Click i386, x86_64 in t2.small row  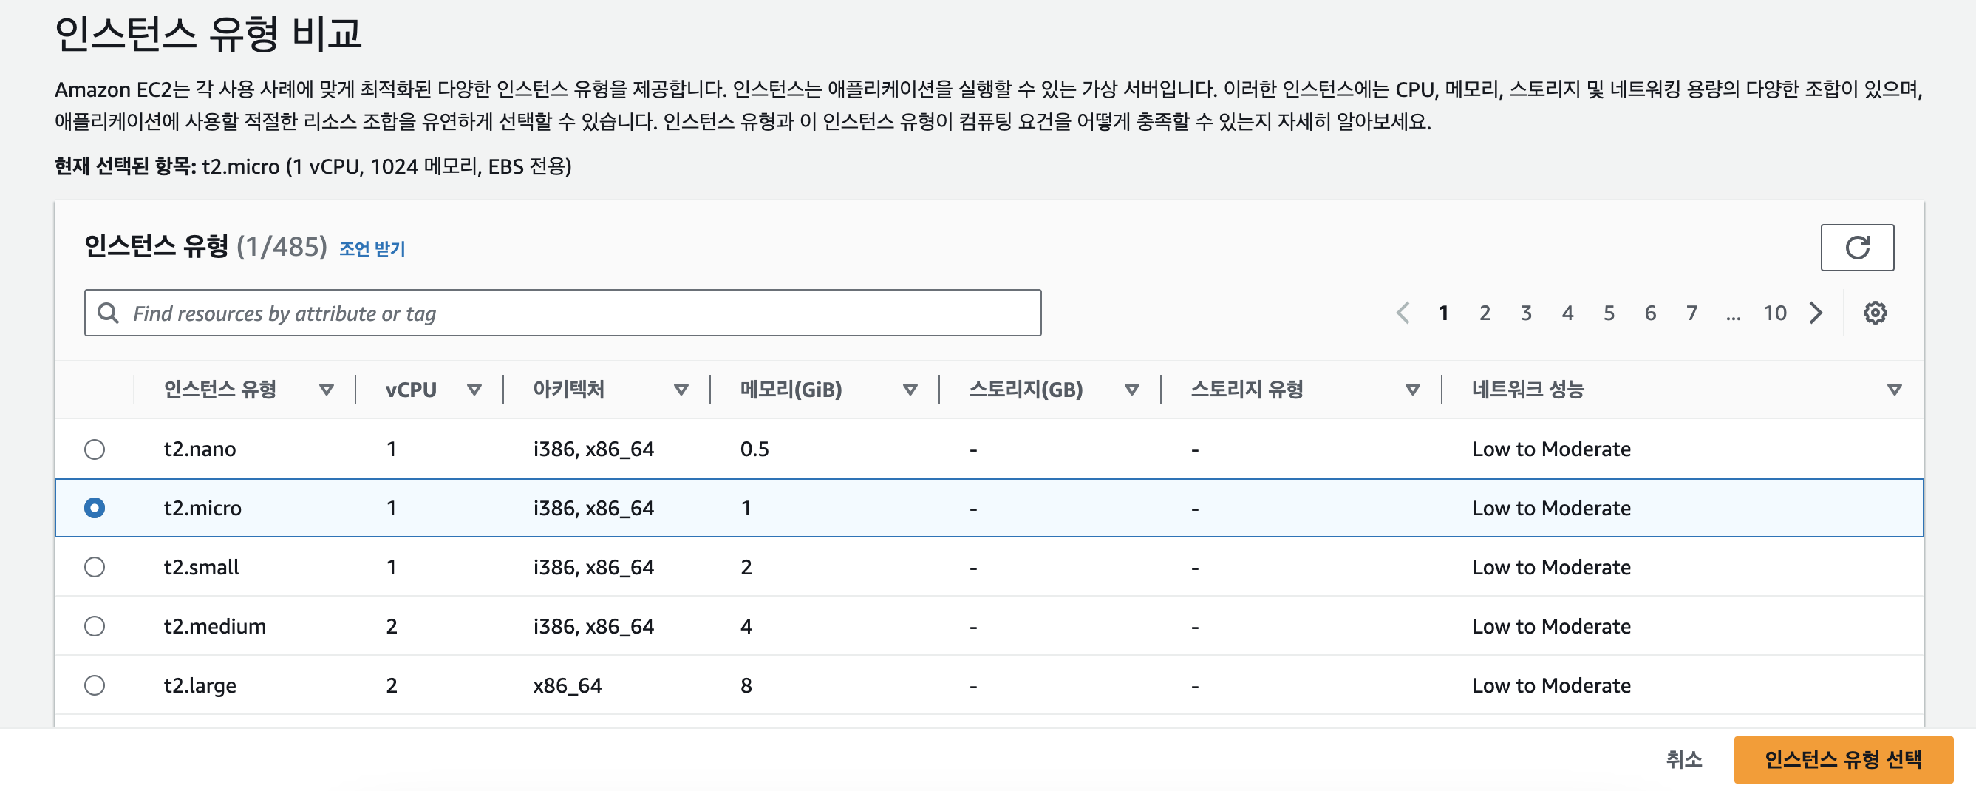point(593,567)
